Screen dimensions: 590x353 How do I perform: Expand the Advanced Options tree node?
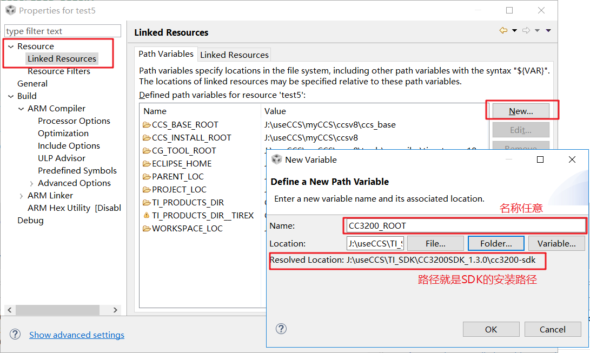point(31,183)
